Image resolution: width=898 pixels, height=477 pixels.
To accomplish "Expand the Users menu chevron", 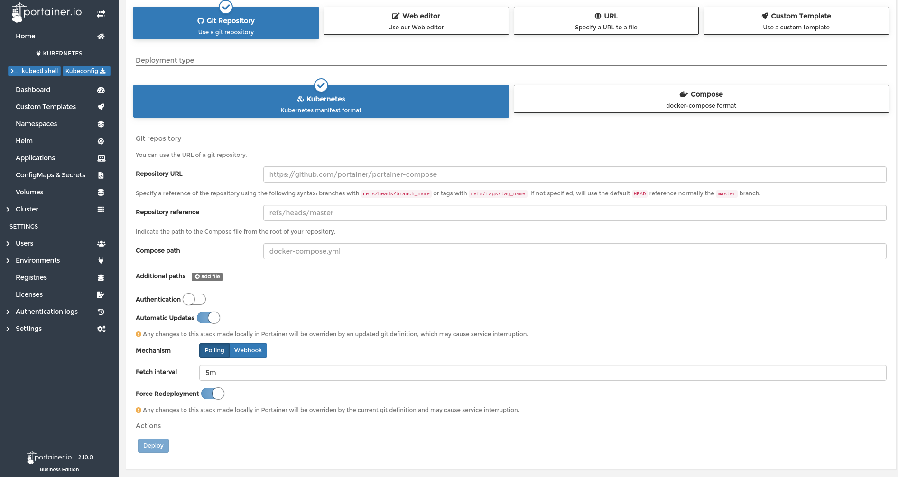I will coord(8,244).
